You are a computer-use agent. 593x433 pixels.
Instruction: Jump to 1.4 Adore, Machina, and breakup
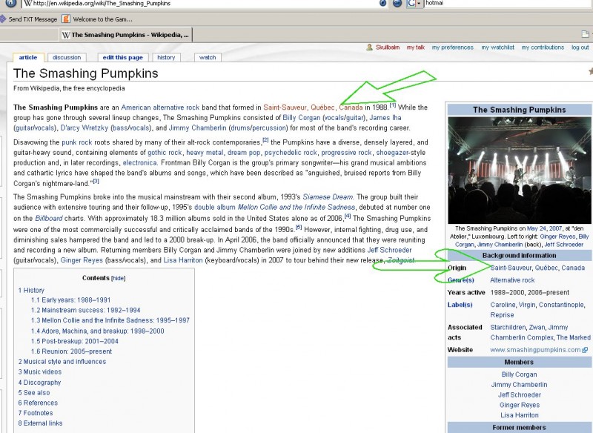pyautogui.click(x=98, y=331)
